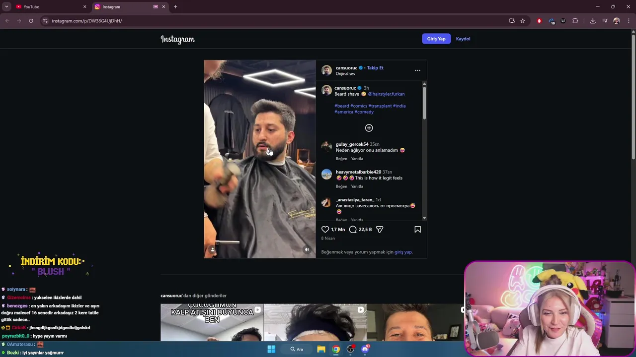Click the giriş yap link below the post
The height and width of the screenshot is (357, 636).
[403, 252]
